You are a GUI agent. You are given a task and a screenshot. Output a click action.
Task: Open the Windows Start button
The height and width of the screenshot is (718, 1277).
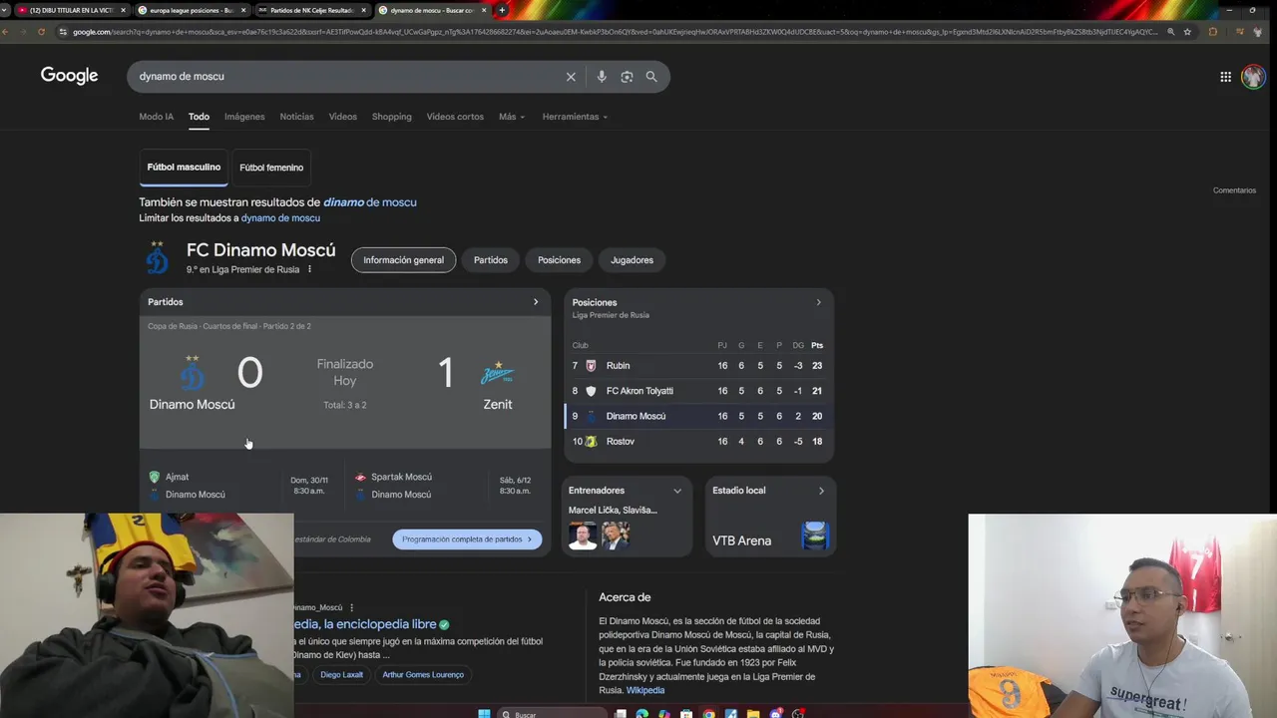pyautogui.click(x=484, y=713)
